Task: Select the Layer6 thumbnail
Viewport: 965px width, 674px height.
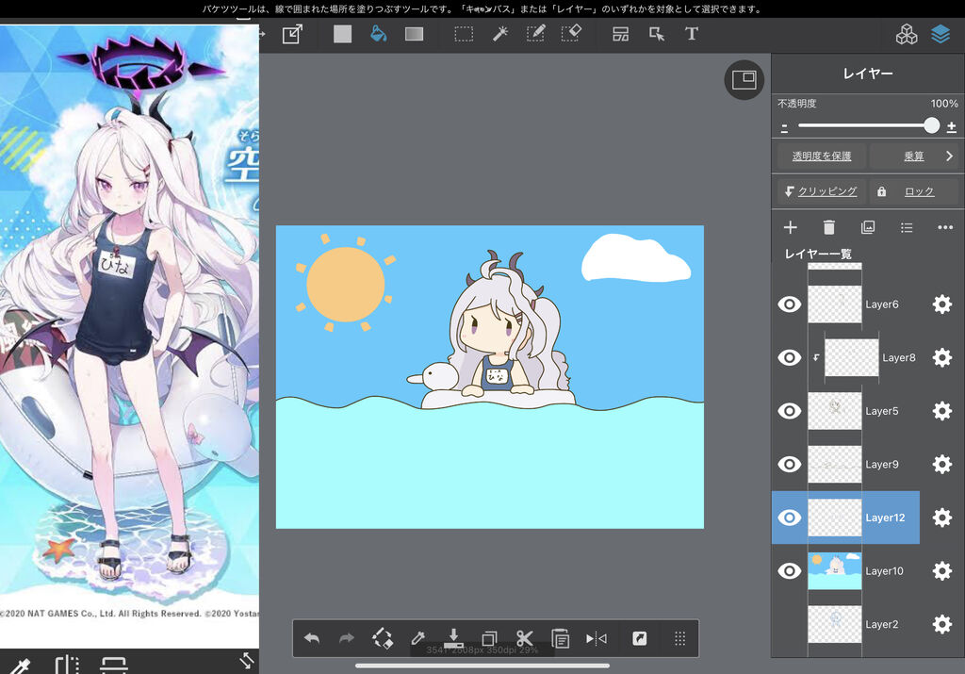Action: pos(835,304)
